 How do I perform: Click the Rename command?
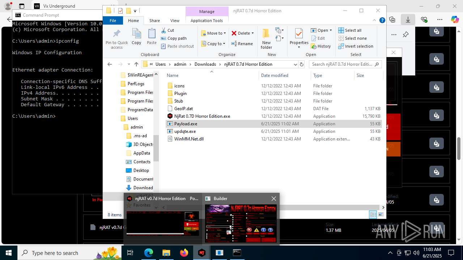[x=242, y=44]
